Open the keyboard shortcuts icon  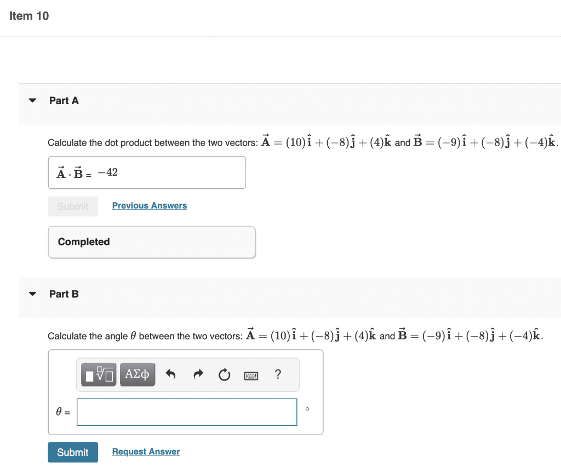(251, 375)
